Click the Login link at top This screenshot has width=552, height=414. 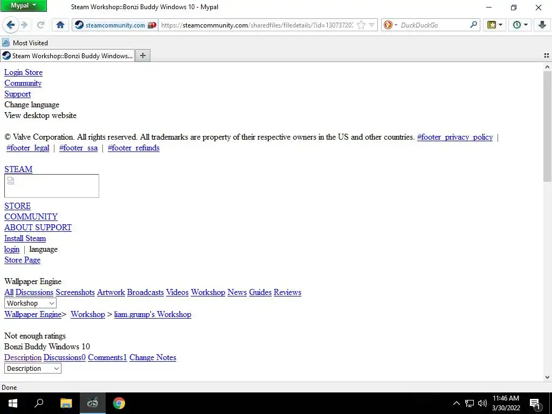(x=13, y=72)
